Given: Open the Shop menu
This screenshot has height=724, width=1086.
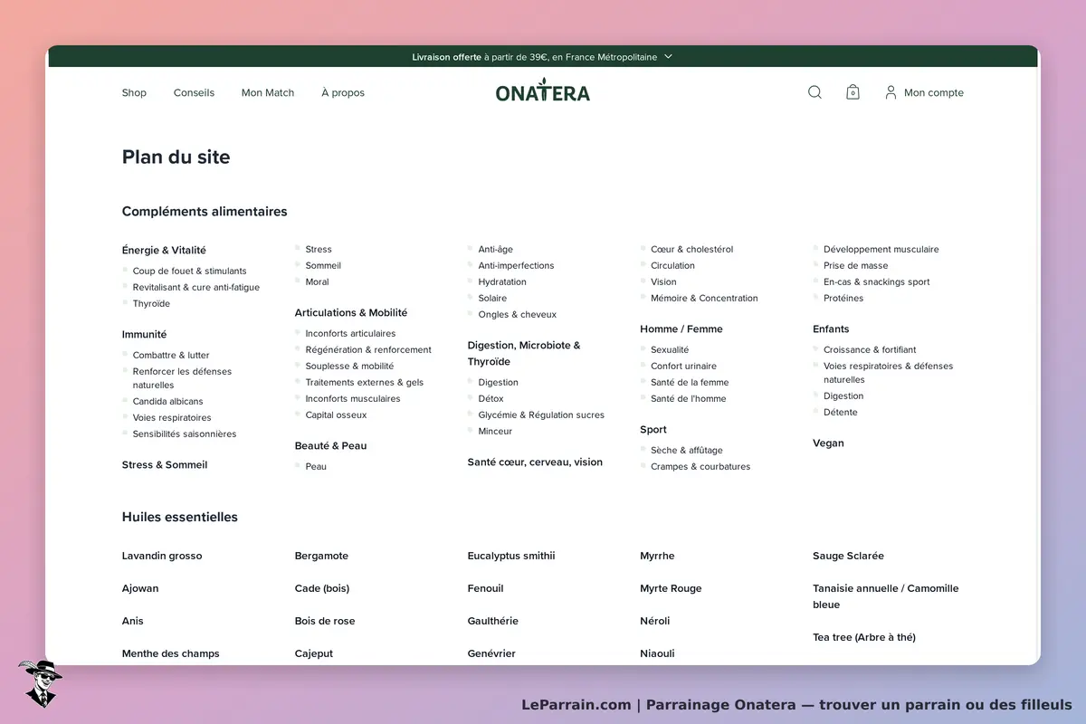Looking at the screenshot, I should click(134, 92).
